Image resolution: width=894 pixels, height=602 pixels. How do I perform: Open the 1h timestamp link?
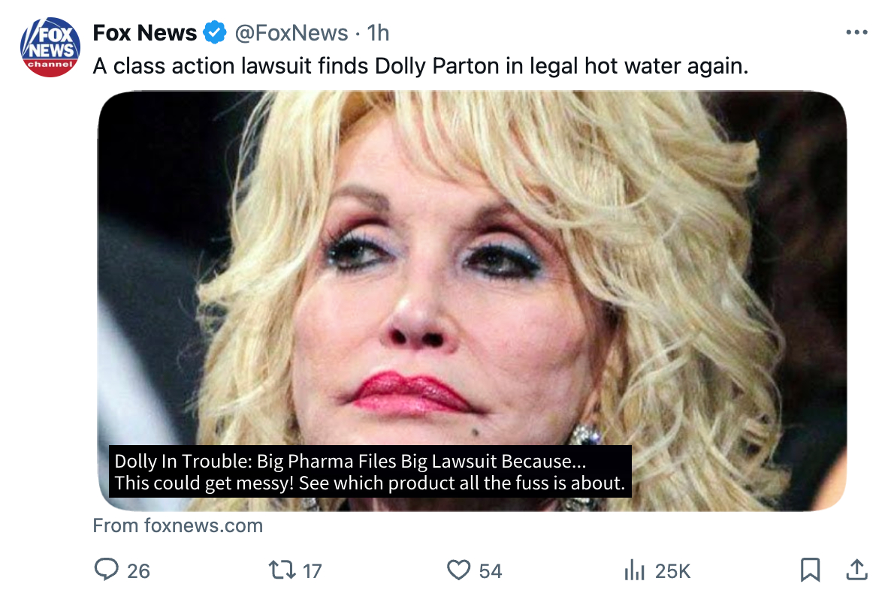coord(378,33)
